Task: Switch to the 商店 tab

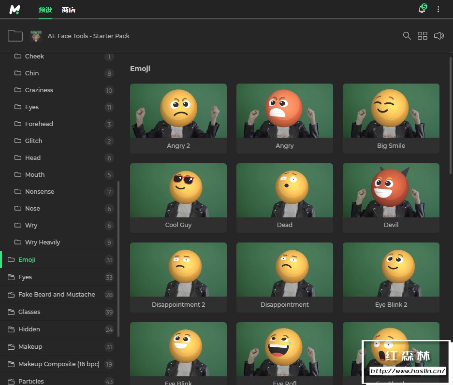Action: pos(69,10)
